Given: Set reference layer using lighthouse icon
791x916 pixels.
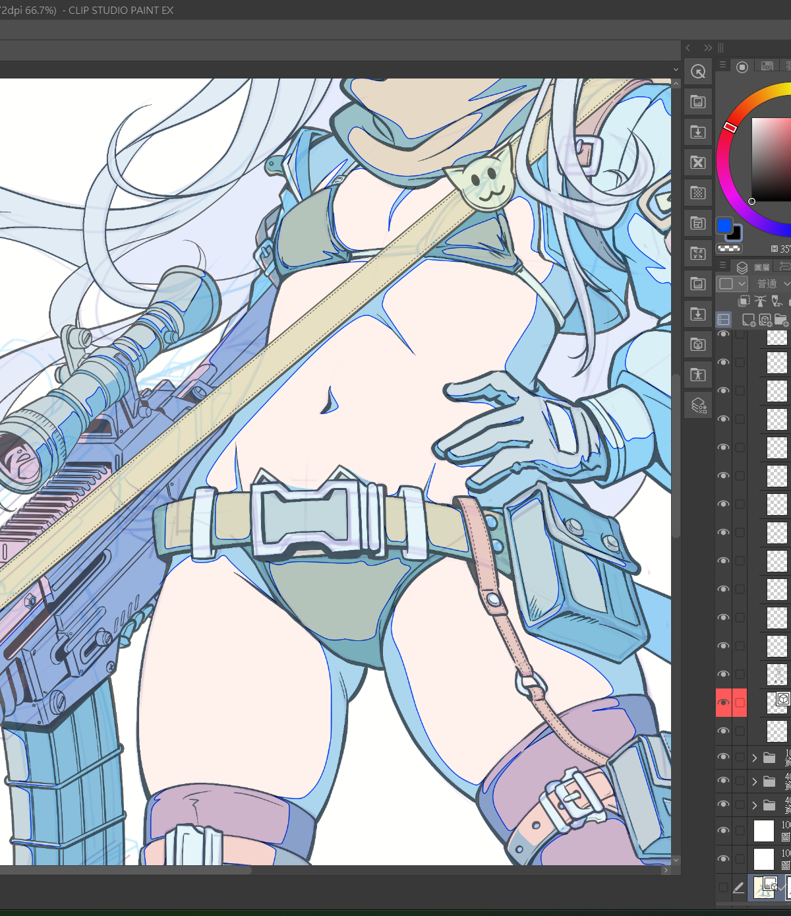Looking at the screenshot, I should point(760,301).
